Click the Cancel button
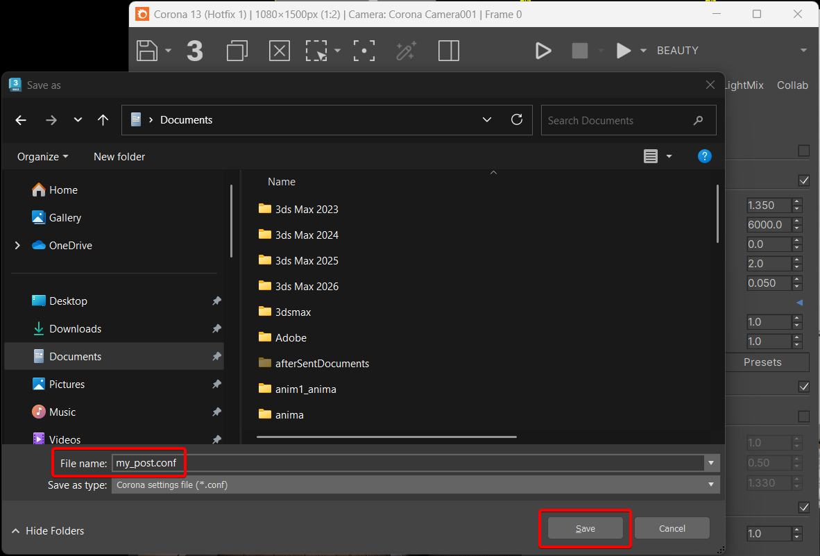 pyautogui.click(x=672, y=528)
